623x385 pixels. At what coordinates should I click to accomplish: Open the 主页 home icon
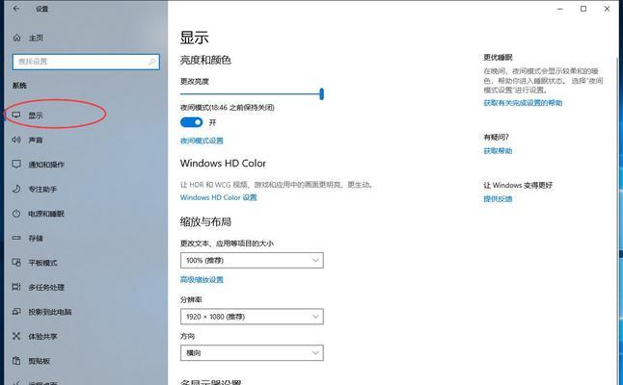pos(16,38)
